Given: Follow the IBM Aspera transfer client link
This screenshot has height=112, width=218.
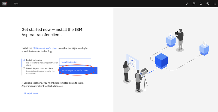Looking at the screenshot, I should [x=45, y=48].
